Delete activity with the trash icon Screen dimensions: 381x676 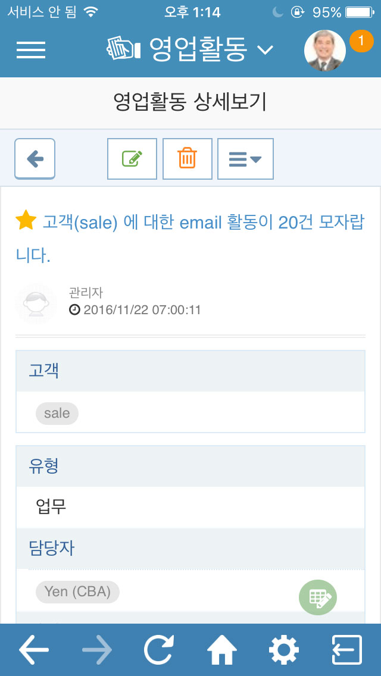[x=188, y=159]
